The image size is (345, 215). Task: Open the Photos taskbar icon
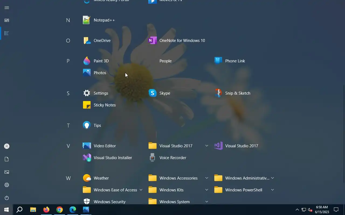[86, 210]
